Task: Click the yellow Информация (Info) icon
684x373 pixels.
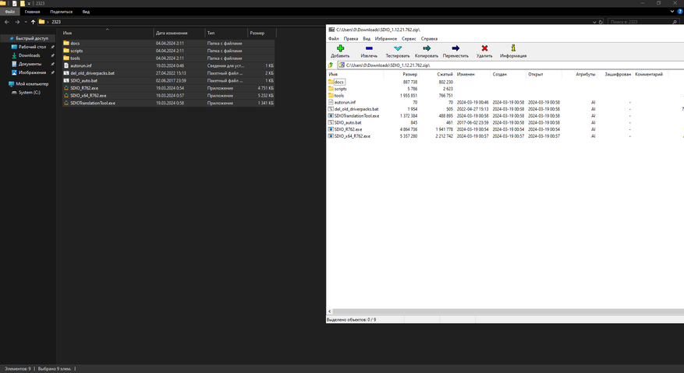Action: [x=513, y=48]
